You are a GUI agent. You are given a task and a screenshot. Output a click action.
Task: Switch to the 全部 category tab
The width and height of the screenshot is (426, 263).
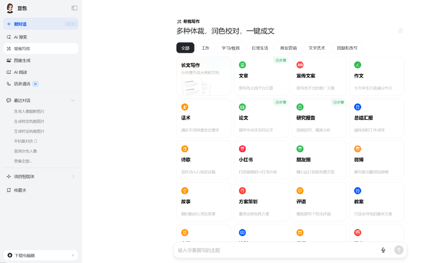click(185, 48)
